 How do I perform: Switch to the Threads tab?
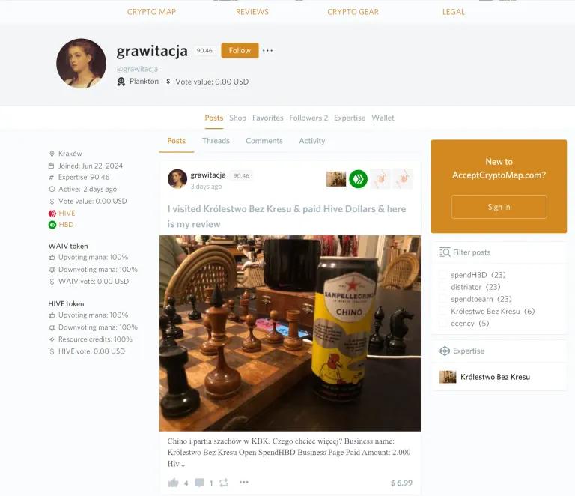point(216,141)
